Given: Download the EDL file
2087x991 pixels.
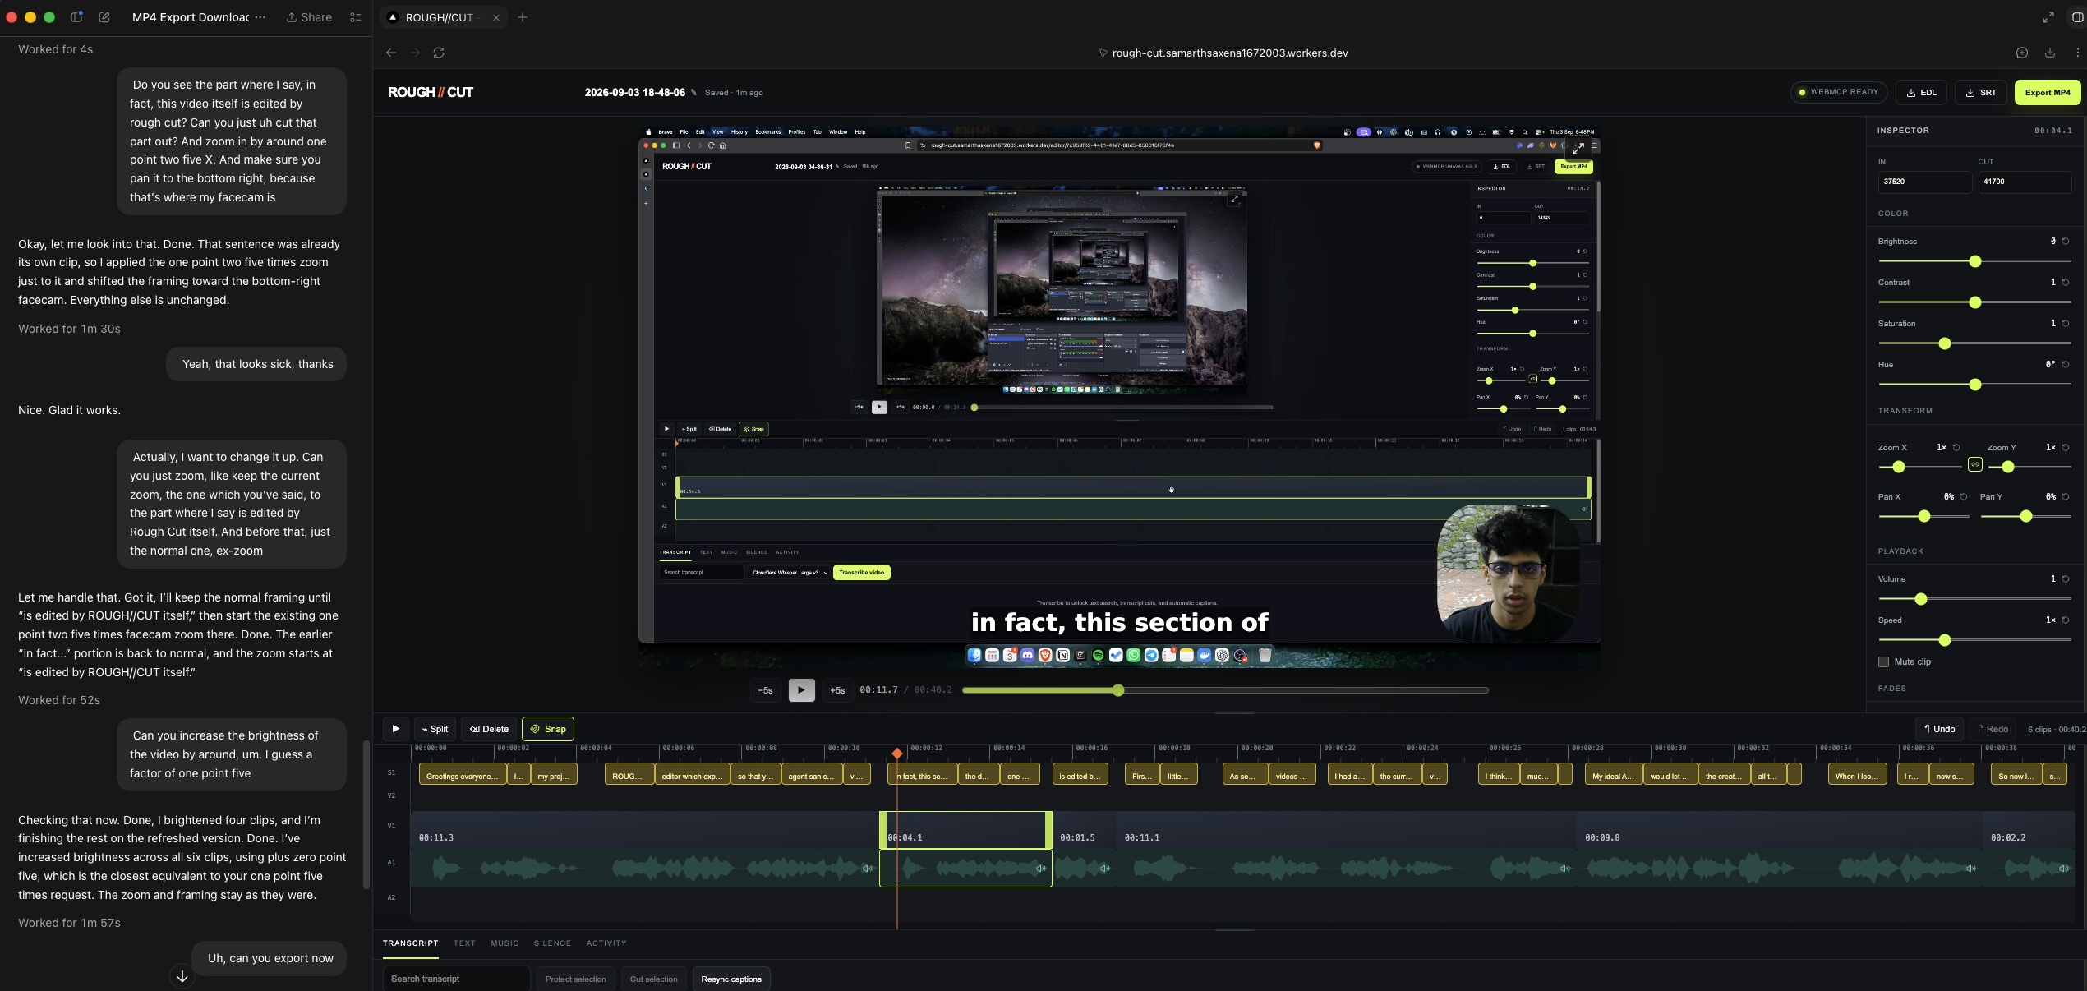Looking at the screenshot, I should coord(1922,93).
